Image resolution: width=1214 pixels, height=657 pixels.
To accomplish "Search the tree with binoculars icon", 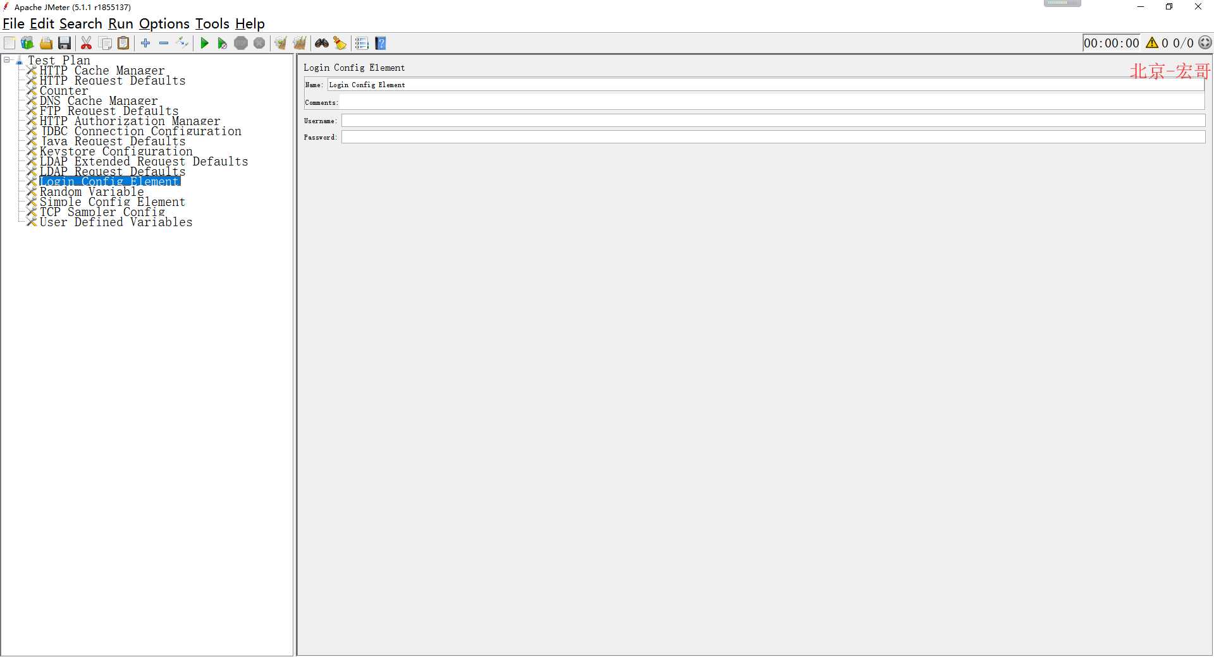I will (322, 43).
